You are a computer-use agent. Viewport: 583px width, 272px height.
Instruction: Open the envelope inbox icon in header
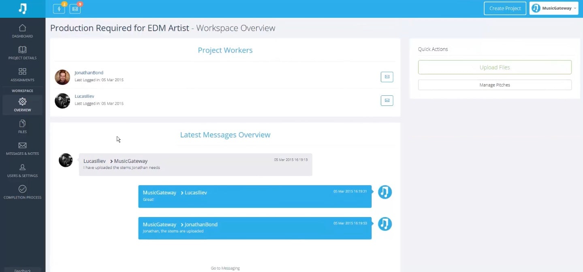pyautogui.click(x=75, y=8)
